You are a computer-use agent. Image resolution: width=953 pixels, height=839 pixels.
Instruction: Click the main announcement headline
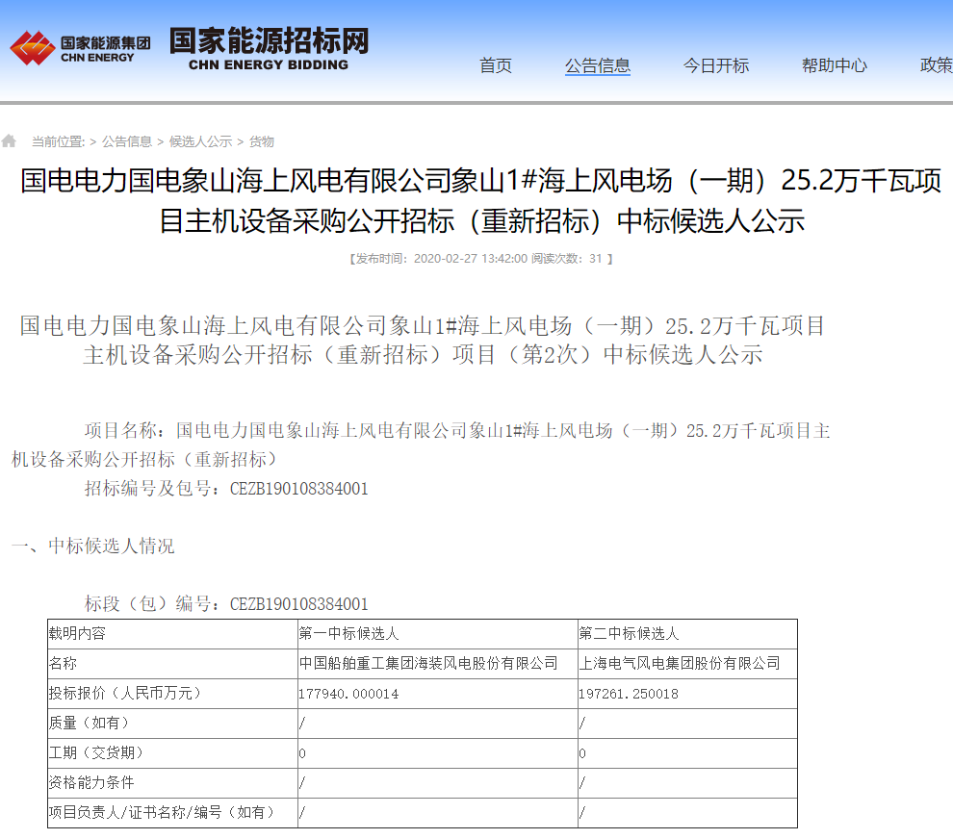(480, 200)
